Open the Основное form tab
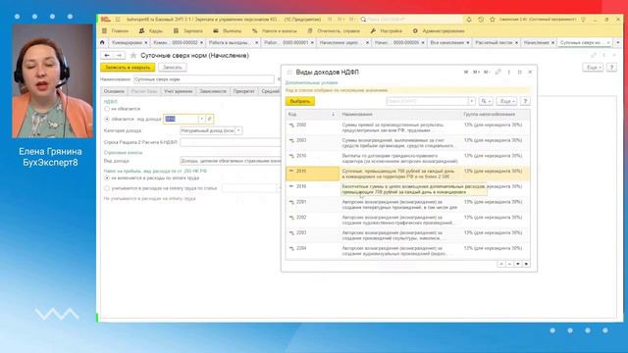628x353 pixels. pos(114,91)
